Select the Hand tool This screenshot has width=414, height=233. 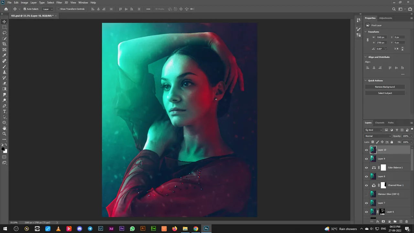pos(5,128)
